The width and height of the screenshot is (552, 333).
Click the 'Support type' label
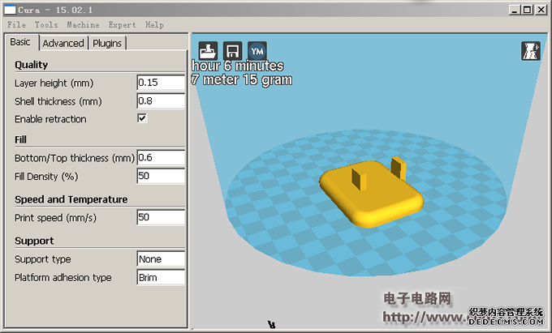tap(42, 259)
